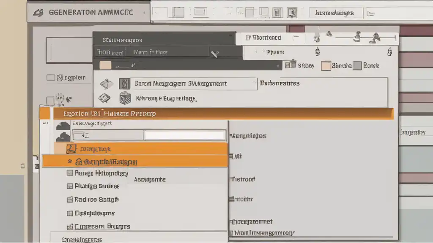Click the sketch icon in first orange list row
This screenshot has width=433, height=243.
click(x=71, y=149)
